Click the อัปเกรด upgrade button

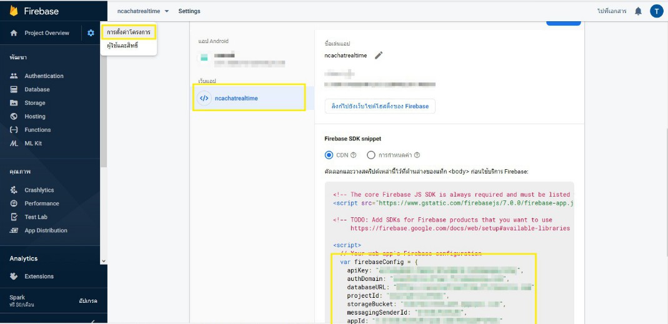click(x=88, y=300)
